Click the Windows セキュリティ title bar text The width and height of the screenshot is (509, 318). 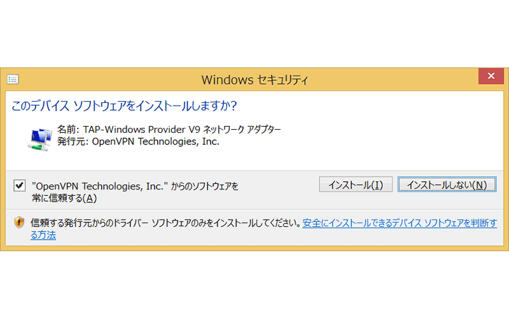254,80
